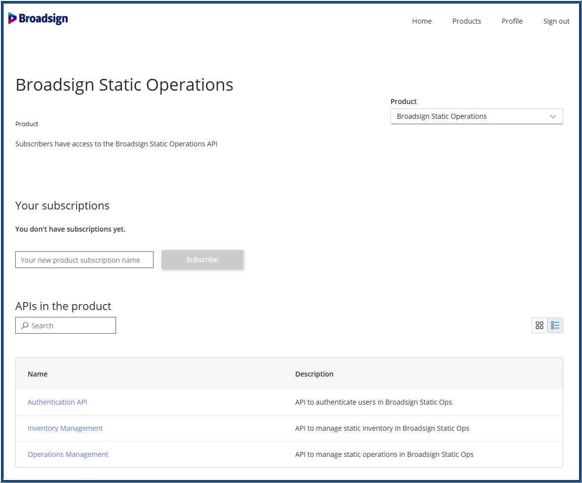This screenshot has width=582, height=483.
Task: Click the static inventory API description text
Action: coord(382,428)
